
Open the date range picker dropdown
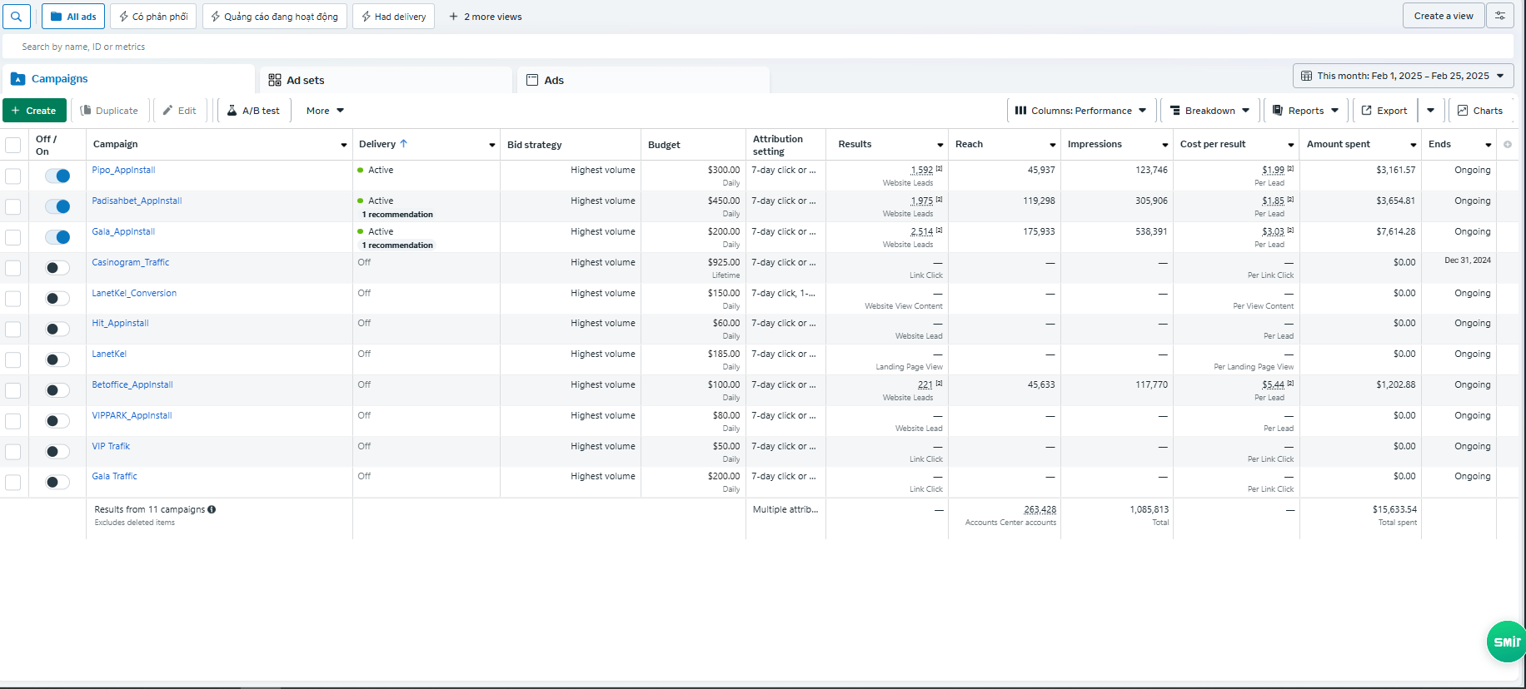[x=1403, y=76]
